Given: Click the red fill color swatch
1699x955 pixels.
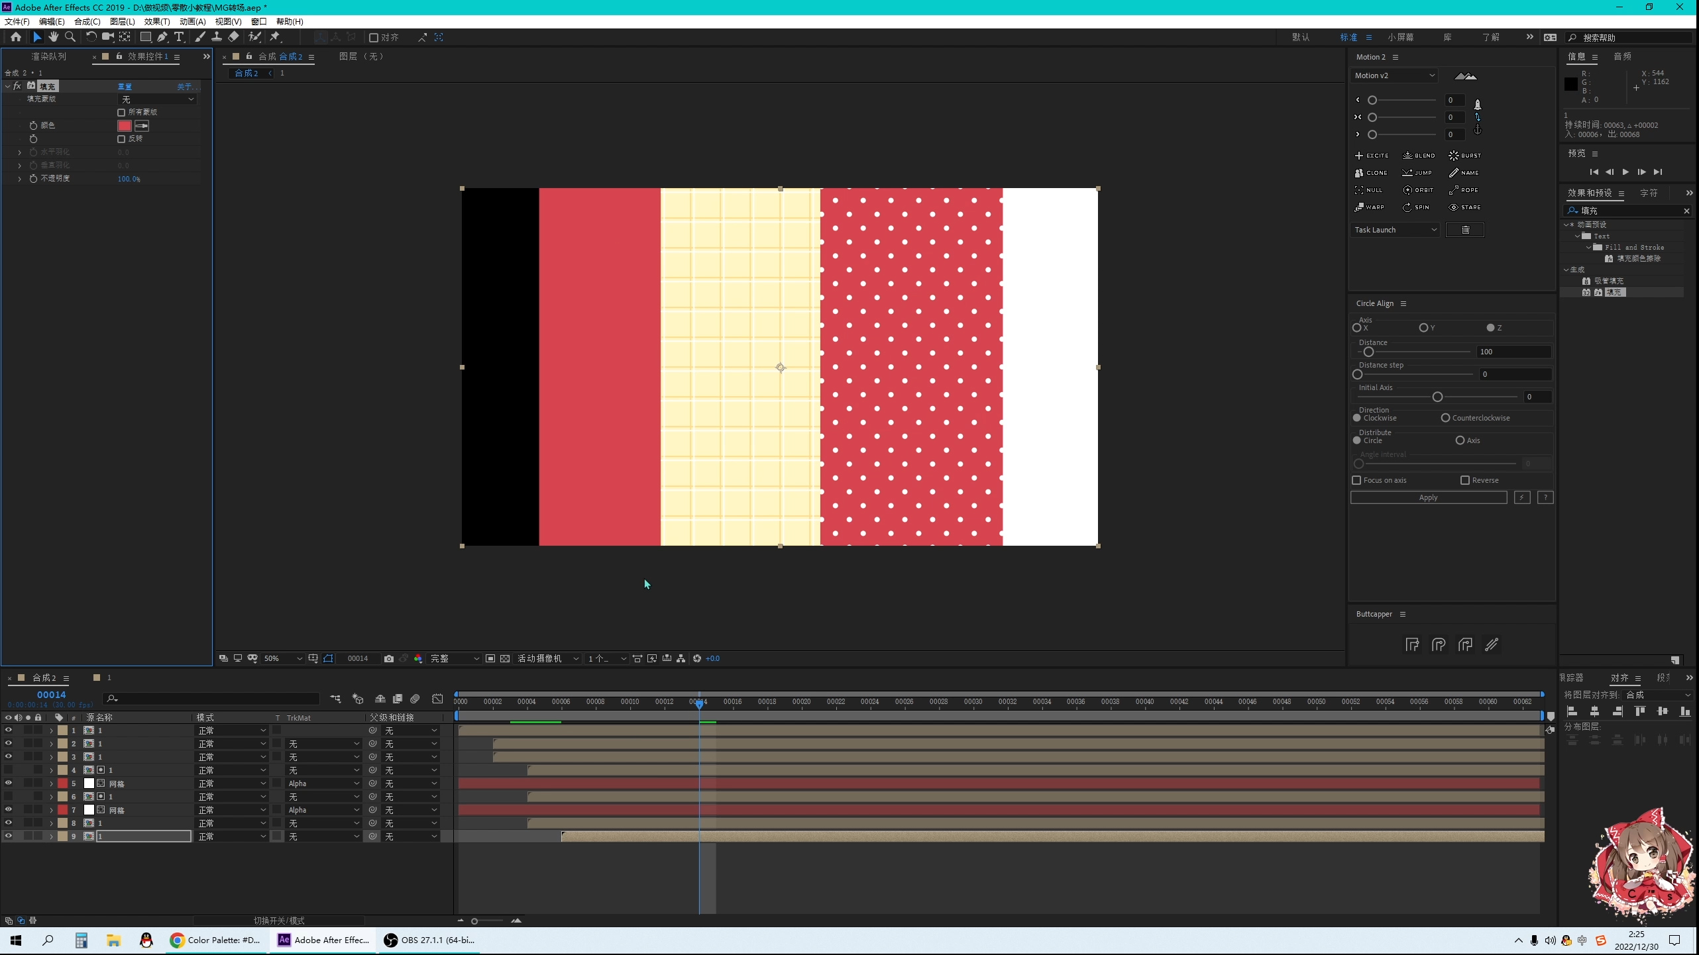Looking at the screenshot, I should 125,126.
